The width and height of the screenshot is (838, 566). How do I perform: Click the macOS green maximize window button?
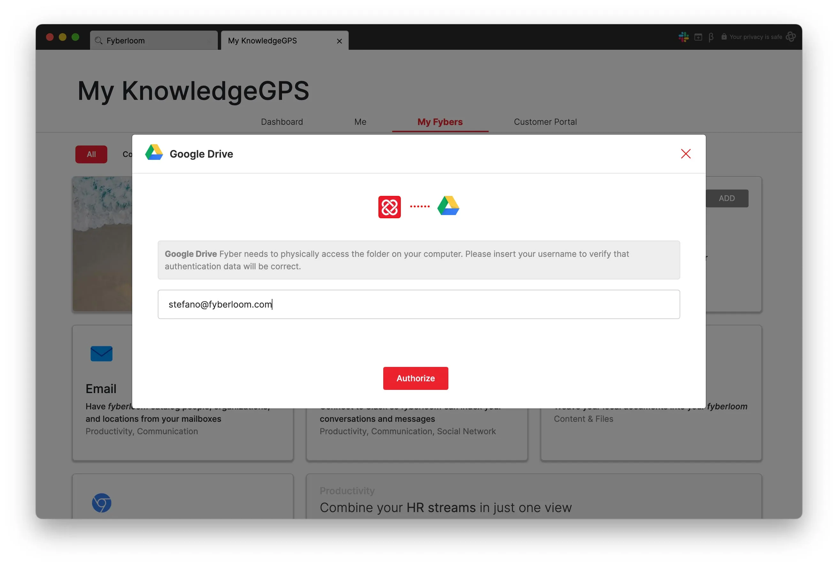(75, 37)
